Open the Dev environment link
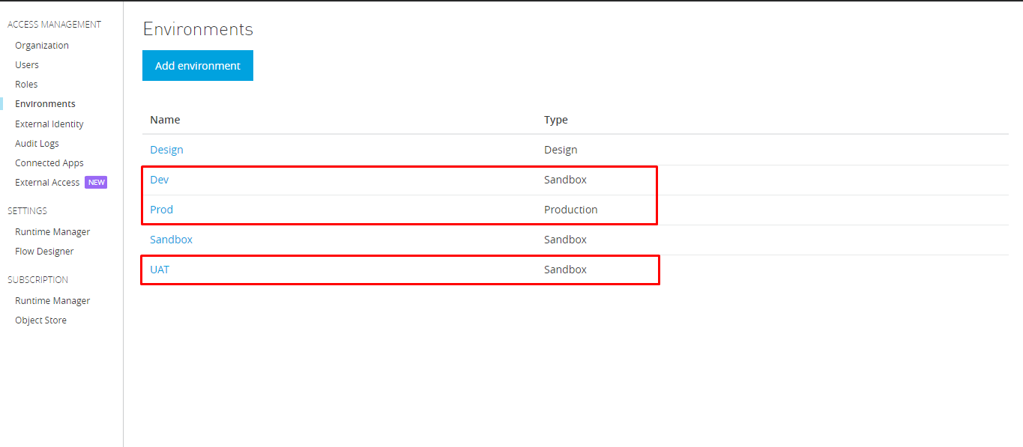1023x447 pixels. click(x=159, y=180)
